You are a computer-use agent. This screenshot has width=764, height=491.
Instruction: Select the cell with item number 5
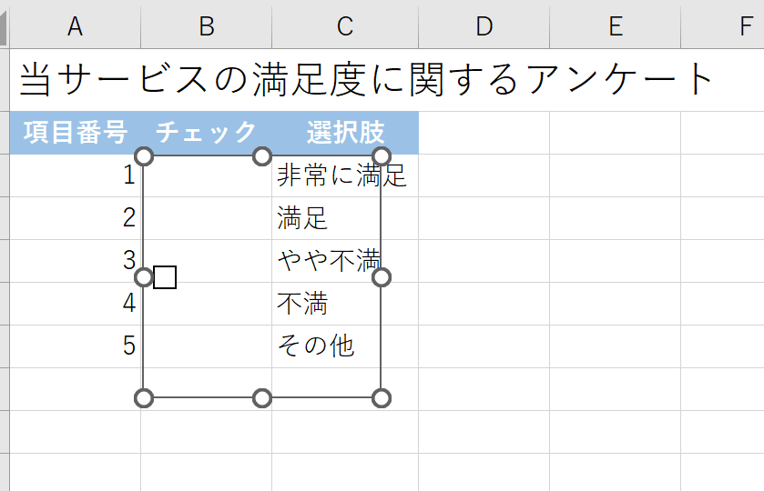pos(75,346)
